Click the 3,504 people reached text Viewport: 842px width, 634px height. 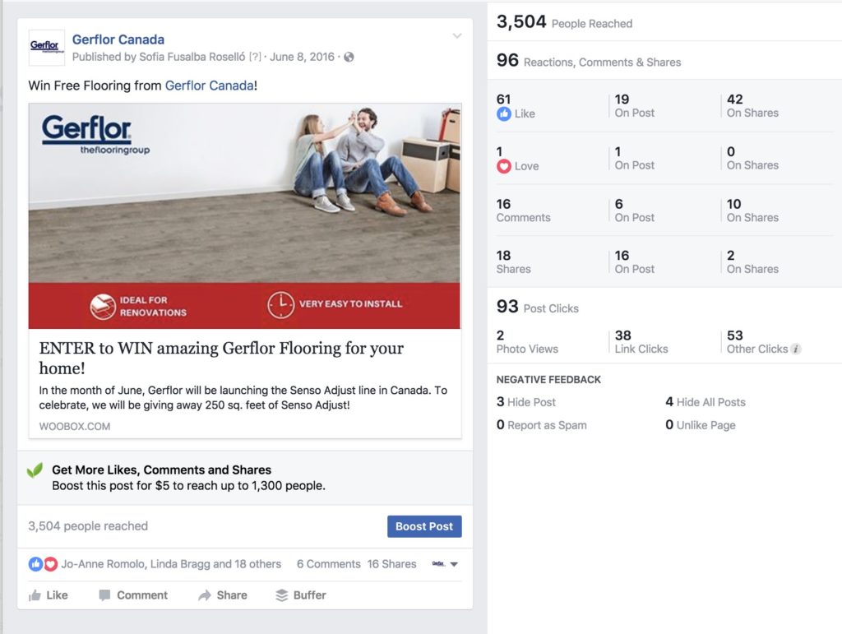pos(88,526)
